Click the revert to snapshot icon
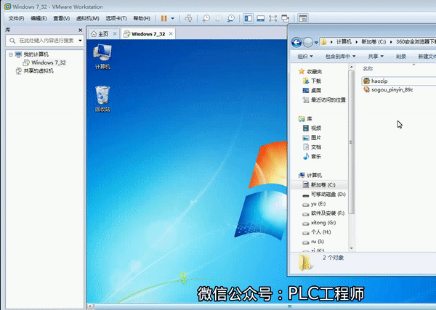The image size is (436, 310). (x=219, y=19)
